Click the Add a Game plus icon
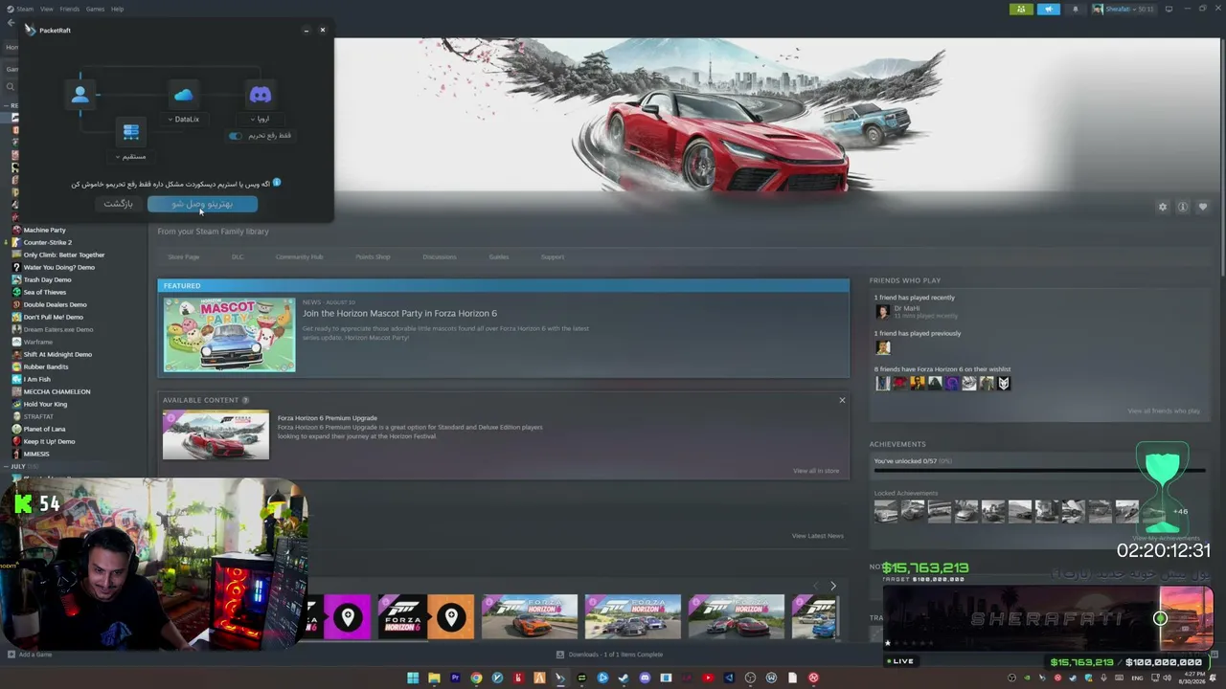 [11, 655]
